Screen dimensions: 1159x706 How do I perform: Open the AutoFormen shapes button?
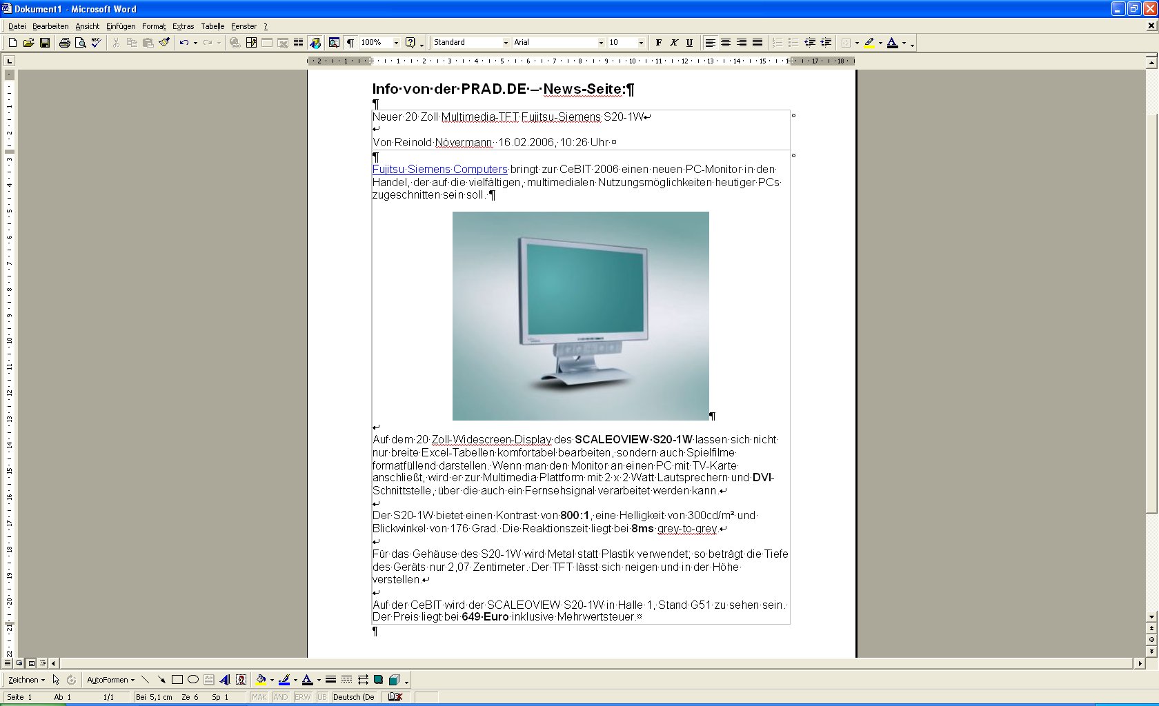pyautogui.click(x=110, y=680)
